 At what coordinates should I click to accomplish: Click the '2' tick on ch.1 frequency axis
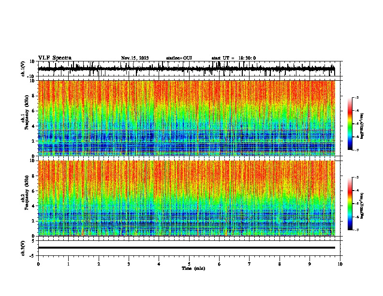click(x=33, y=141)
